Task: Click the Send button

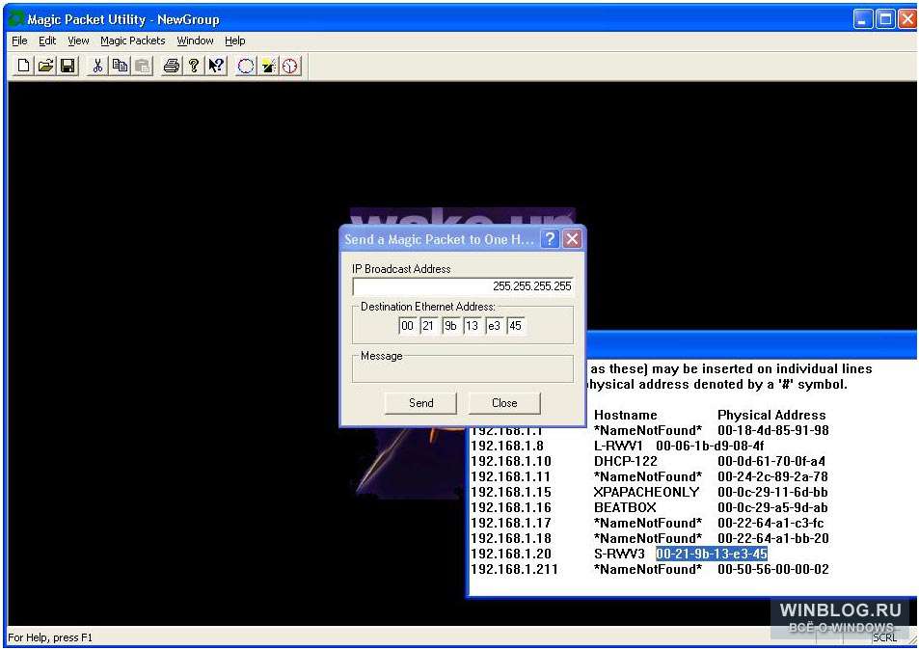Action: [420, 403]
